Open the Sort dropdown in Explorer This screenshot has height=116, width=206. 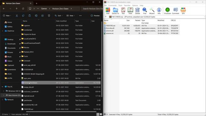[x=59, y=16]
